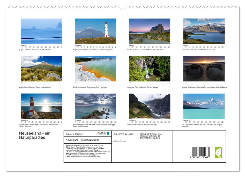Click the leftmost spiral binding ring
Image resolution: width=245 pixels, height=177 pixels.
click(x=9, y=8)
